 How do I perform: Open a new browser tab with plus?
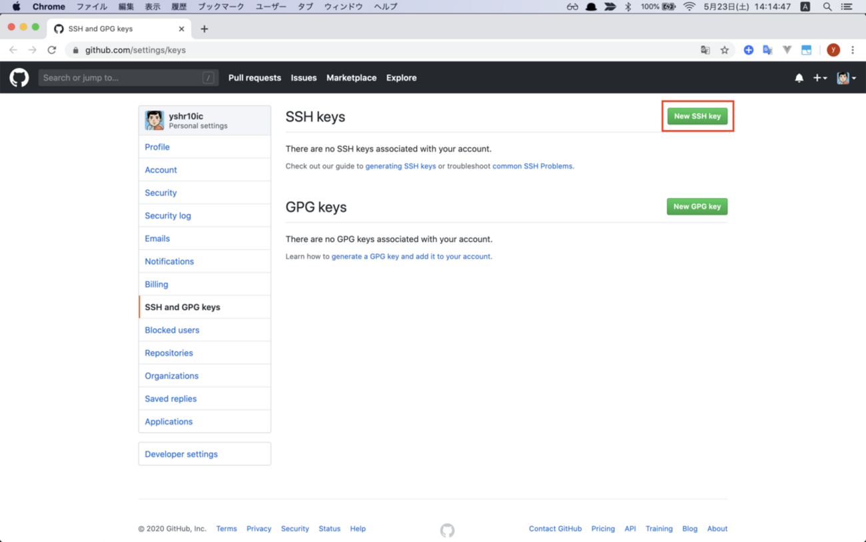click(x=205, y=29)
